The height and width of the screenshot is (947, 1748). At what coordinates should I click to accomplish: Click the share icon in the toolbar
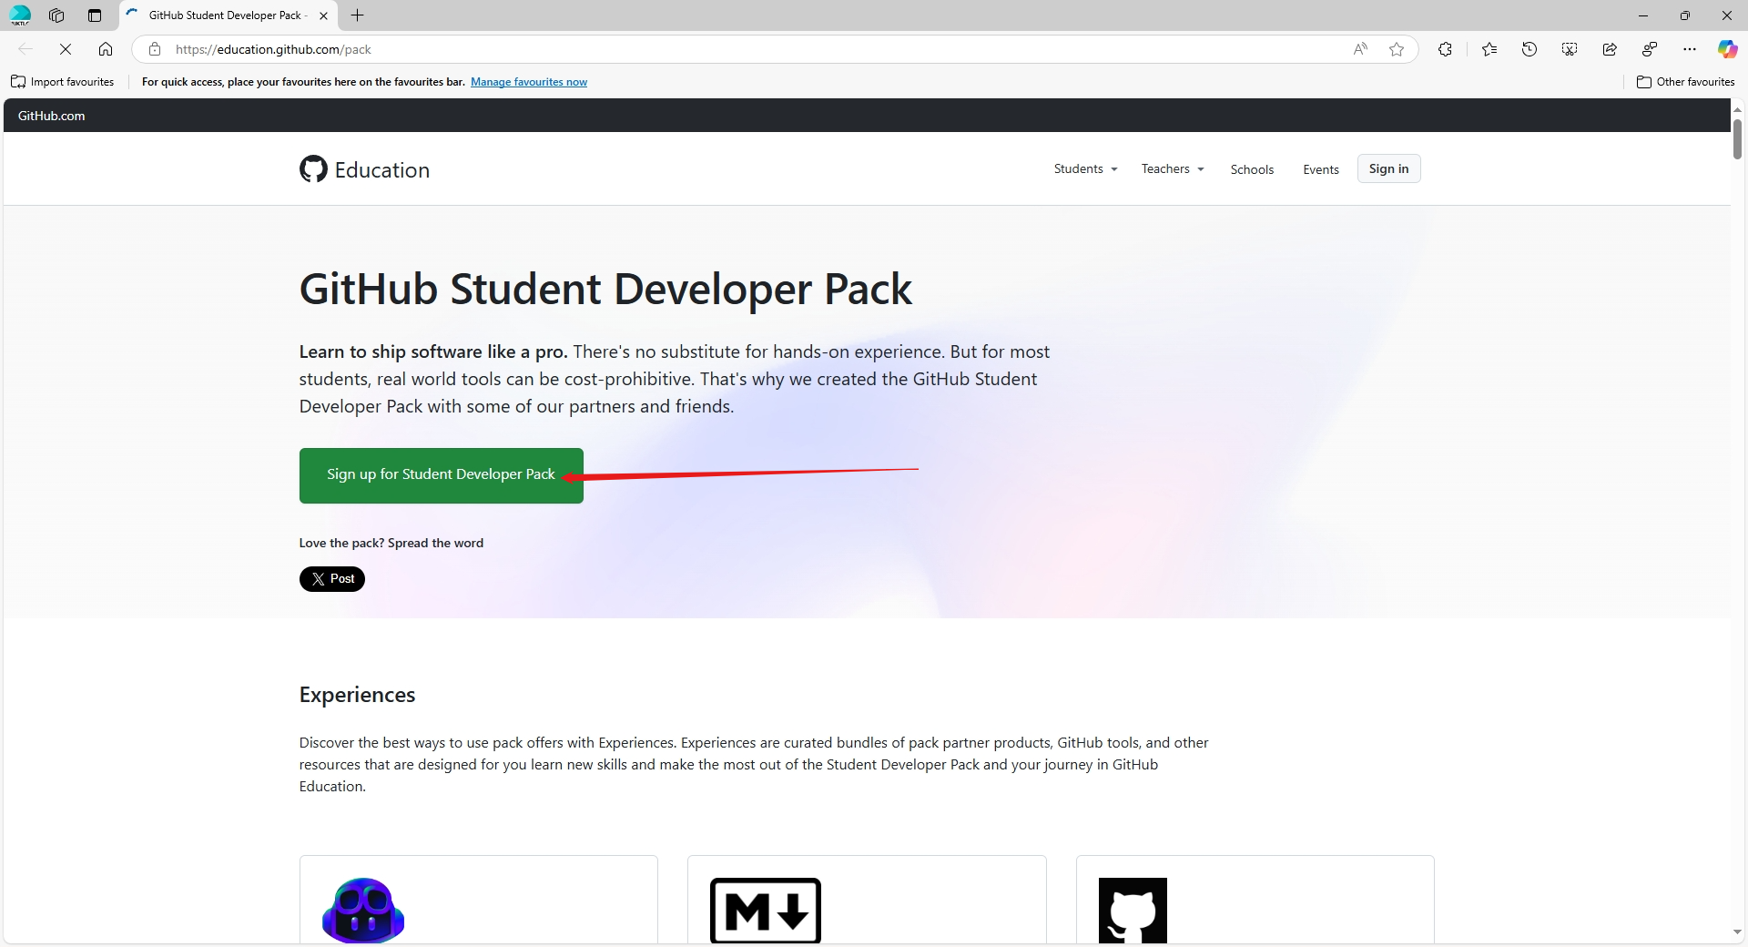(x=1609, y=49)
